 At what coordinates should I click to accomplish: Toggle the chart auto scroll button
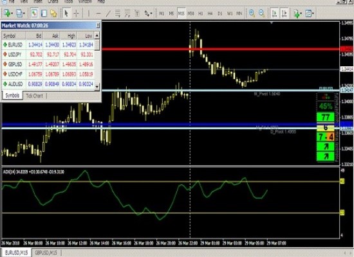click(274, 13)
